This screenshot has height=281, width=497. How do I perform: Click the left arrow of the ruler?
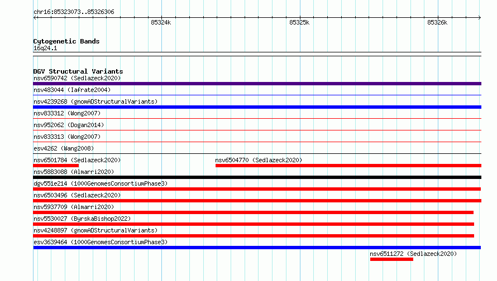35,18
